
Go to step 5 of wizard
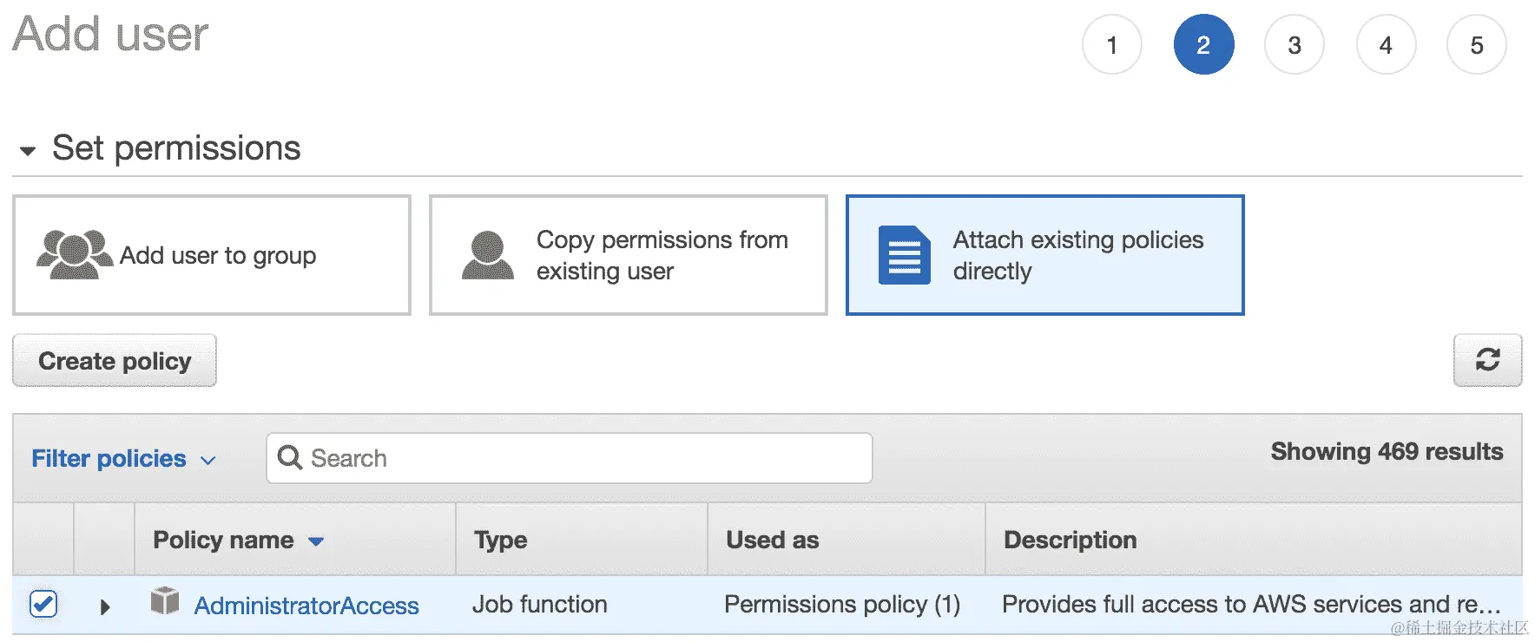1476,45
